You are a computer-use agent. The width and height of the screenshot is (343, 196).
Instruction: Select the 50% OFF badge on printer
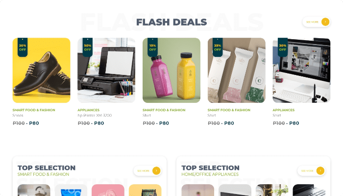(88, 47)
